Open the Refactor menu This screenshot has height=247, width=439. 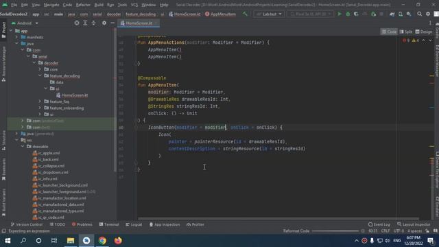[83, 5]
